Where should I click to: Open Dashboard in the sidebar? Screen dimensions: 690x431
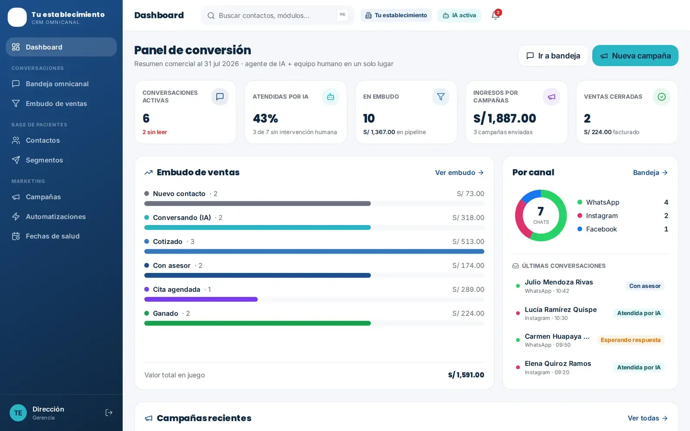click(x=61, y=47)
